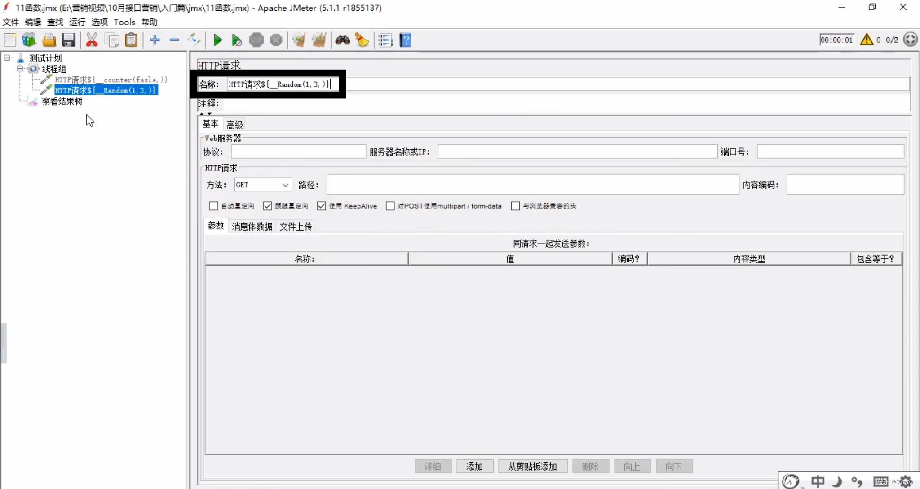
Task: Open the 运行 menu
Action: pyautogui.click(x=77, y=22)
